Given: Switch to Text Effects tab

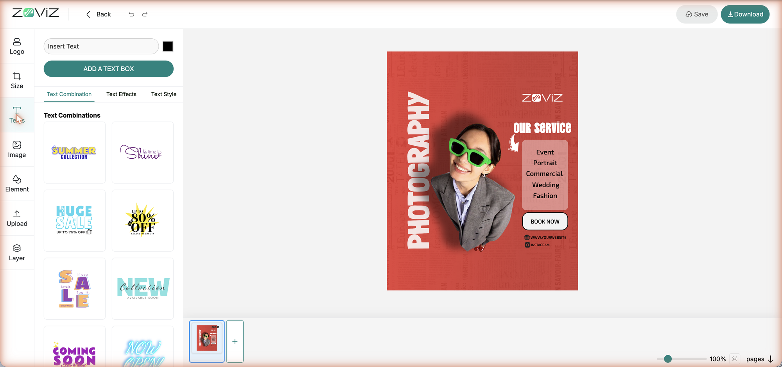Looking at the screenshot, I should 121,94.
